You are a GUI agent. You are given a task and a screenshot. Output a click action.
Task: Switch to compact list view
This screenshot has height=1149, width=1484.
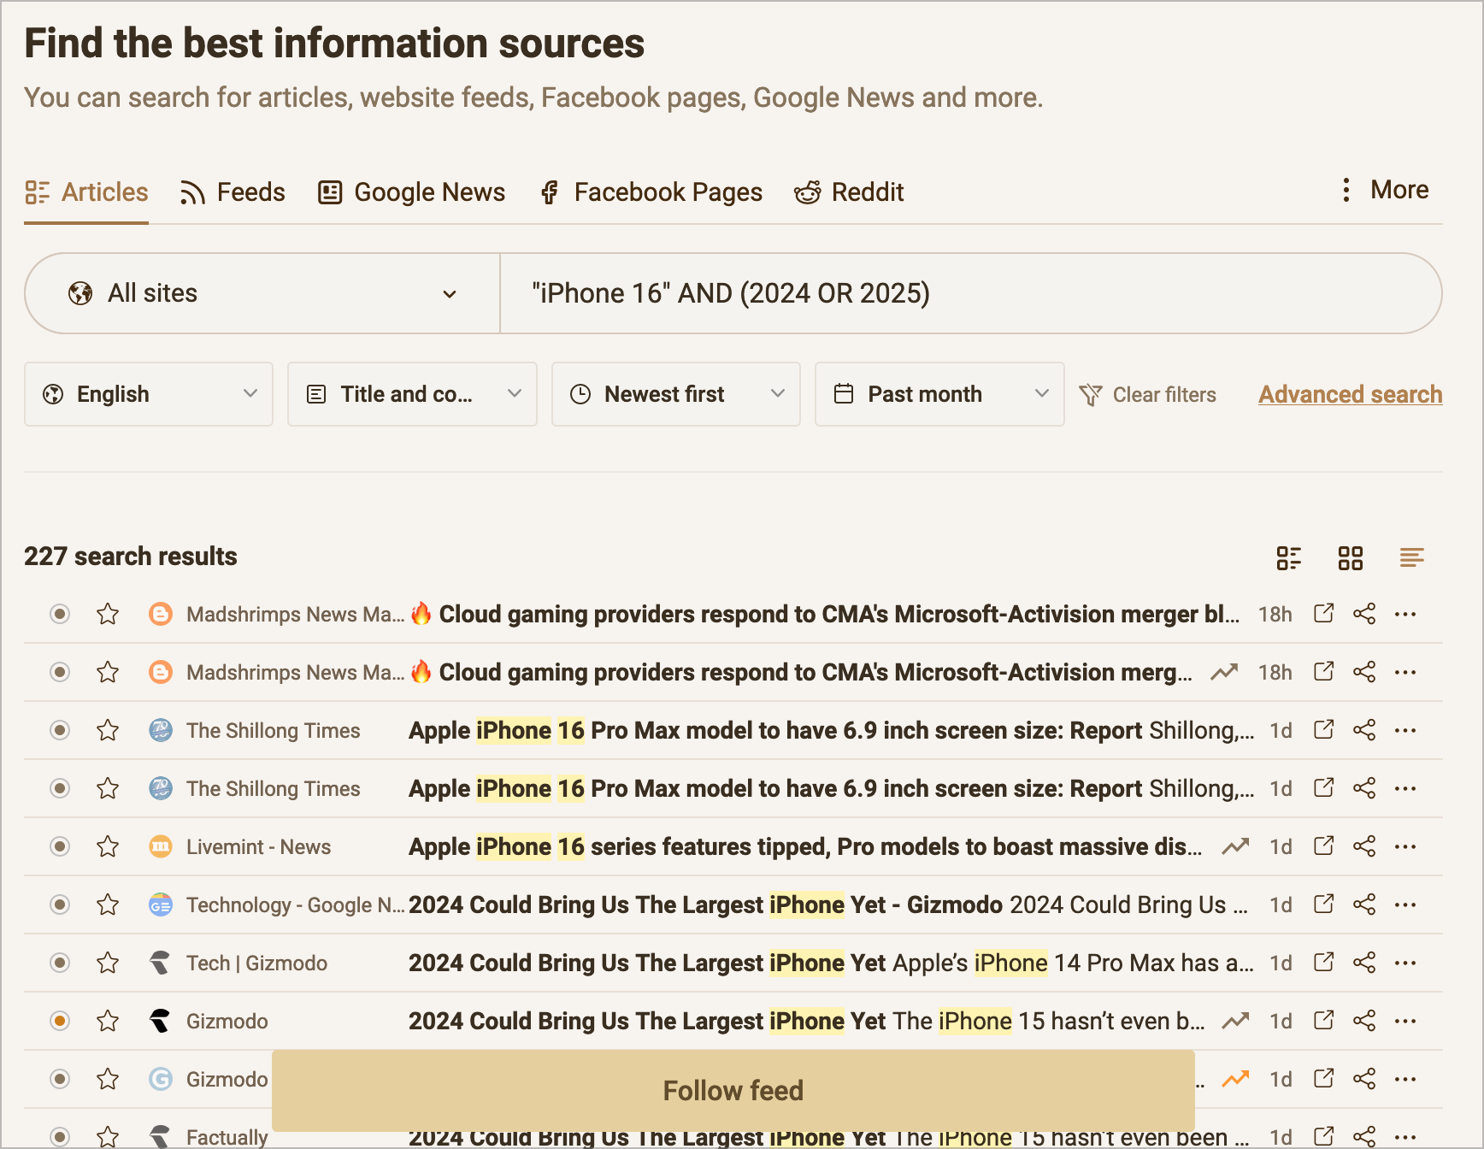point(1411,557)
